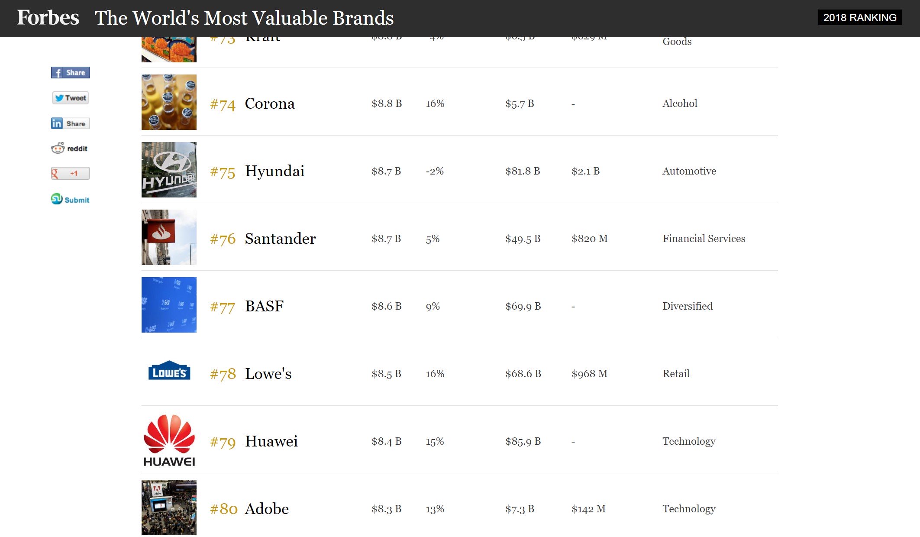Open the Hyundai brand name link
This screenshot has width=920, height=537.
(x=274, y=171)
